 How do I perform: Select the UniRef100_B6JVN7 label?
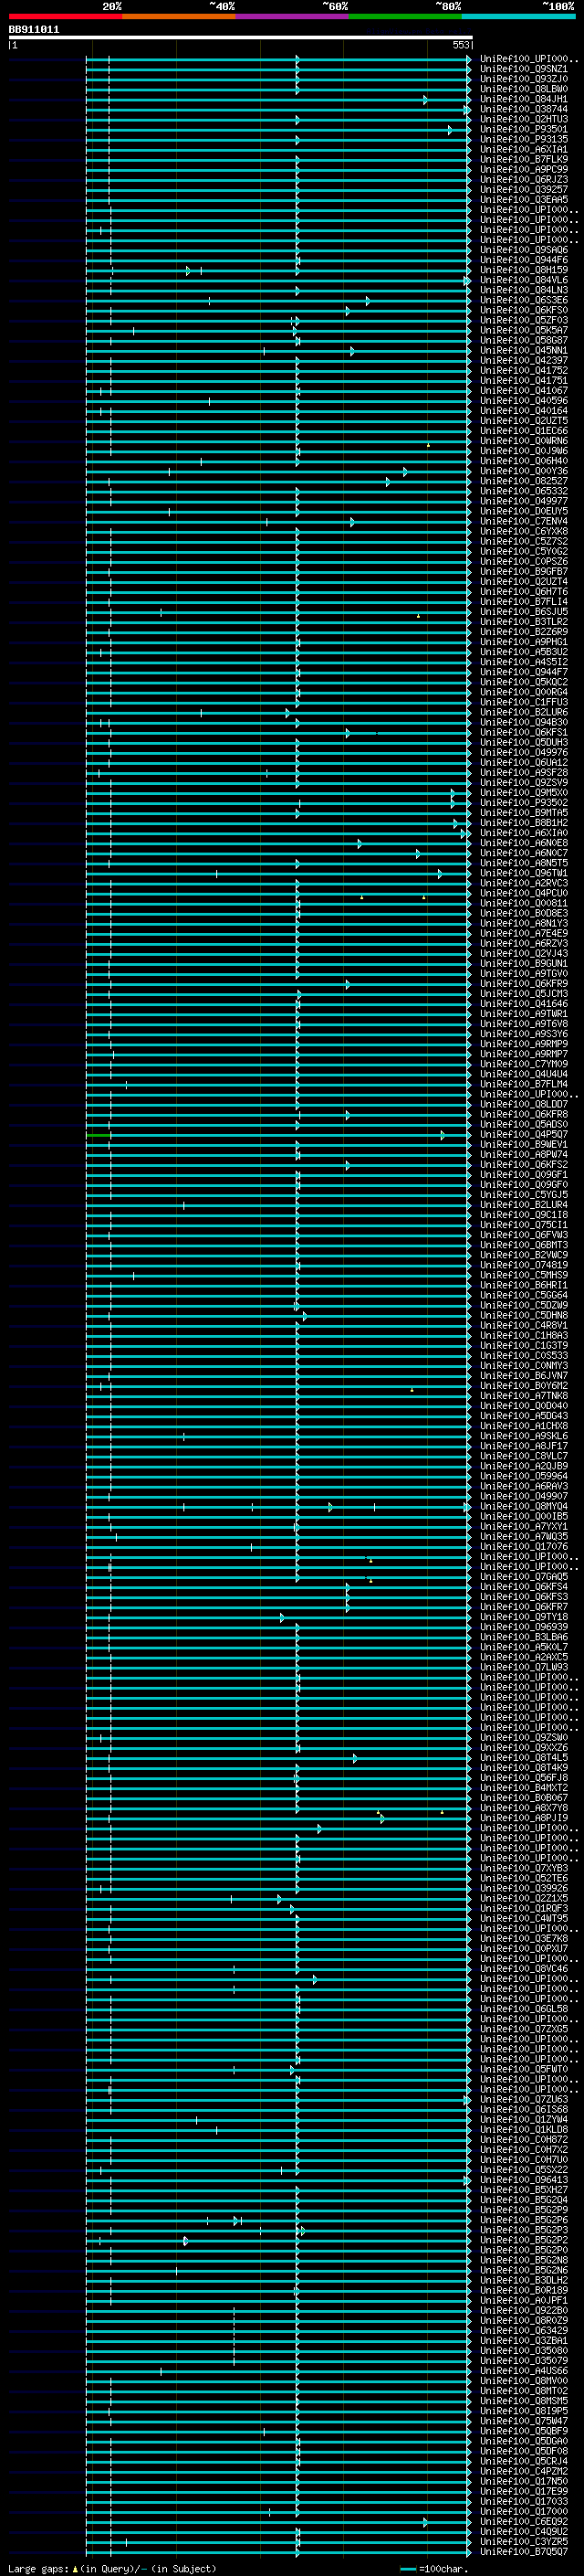(x=524, y=1375)
